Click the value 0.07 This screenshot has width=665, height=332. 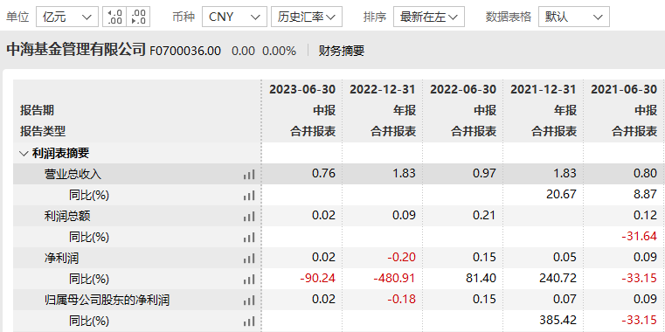tap(565, 300)
